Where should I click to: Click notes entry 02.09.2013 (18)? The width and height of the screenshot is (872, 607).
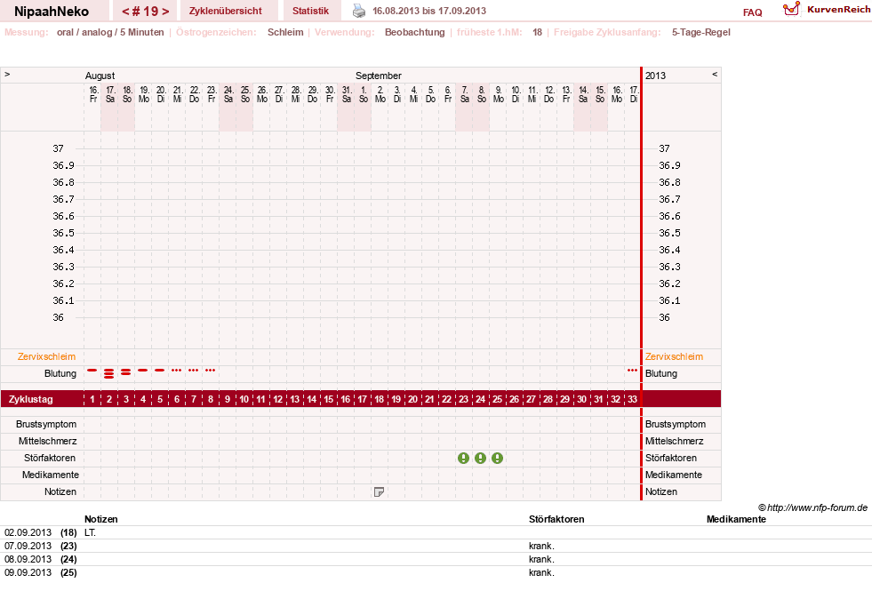[41, 532]
